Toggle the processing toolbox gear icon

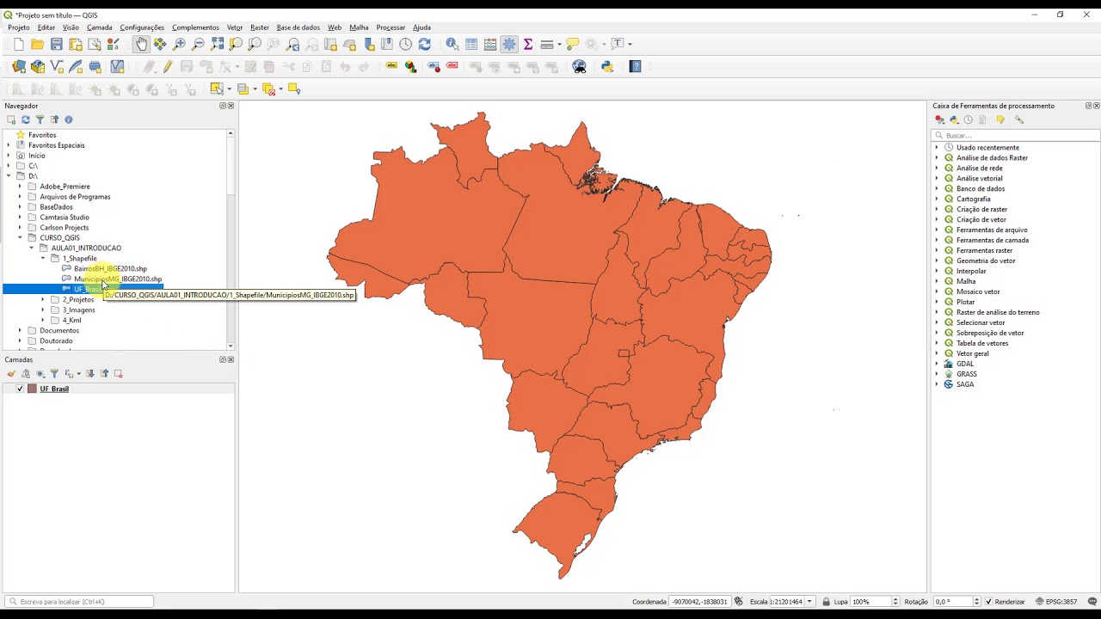click(x=509, y=44)
